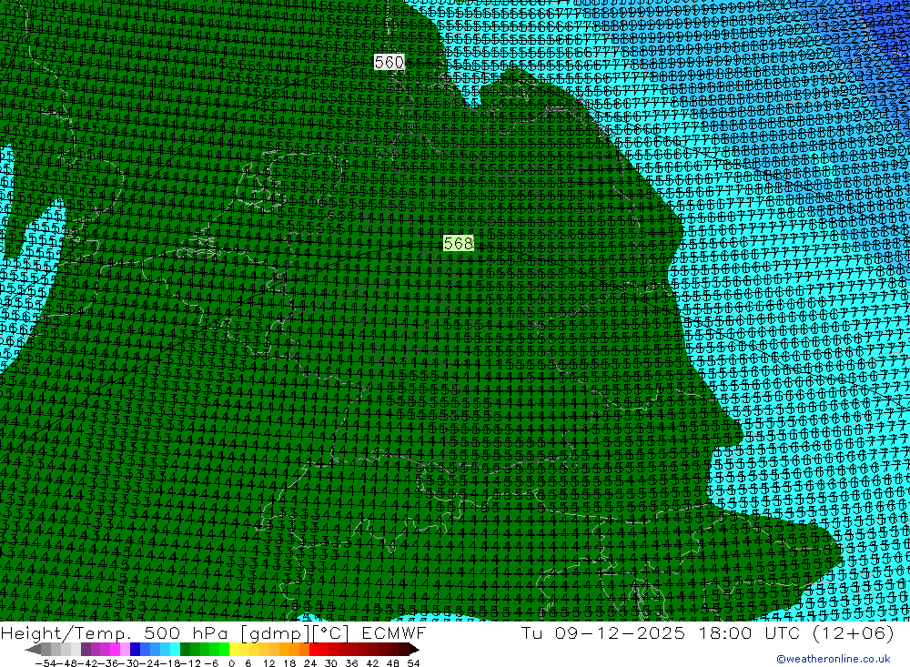910x667 pixels.
Task: Pick the yellow legend swatch at 0
Action: (x=235, y=649)
